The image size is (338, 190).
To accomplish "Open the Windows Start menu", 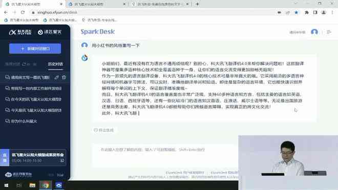I will [6, 185].
